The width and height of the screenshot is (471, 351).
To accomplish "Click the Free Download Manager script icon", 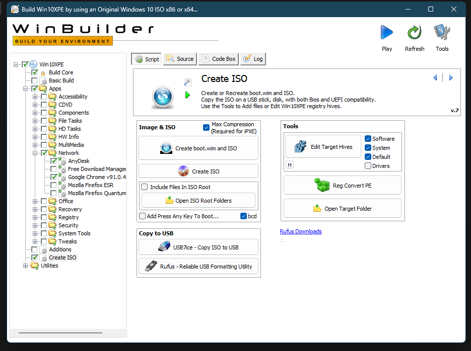I will click(x=62, y=169).
